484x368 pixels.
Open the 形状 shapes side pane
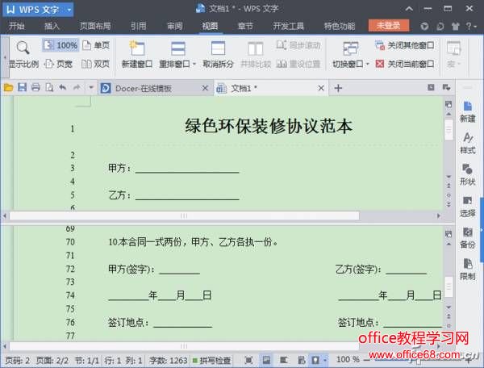tap(468, 175)
